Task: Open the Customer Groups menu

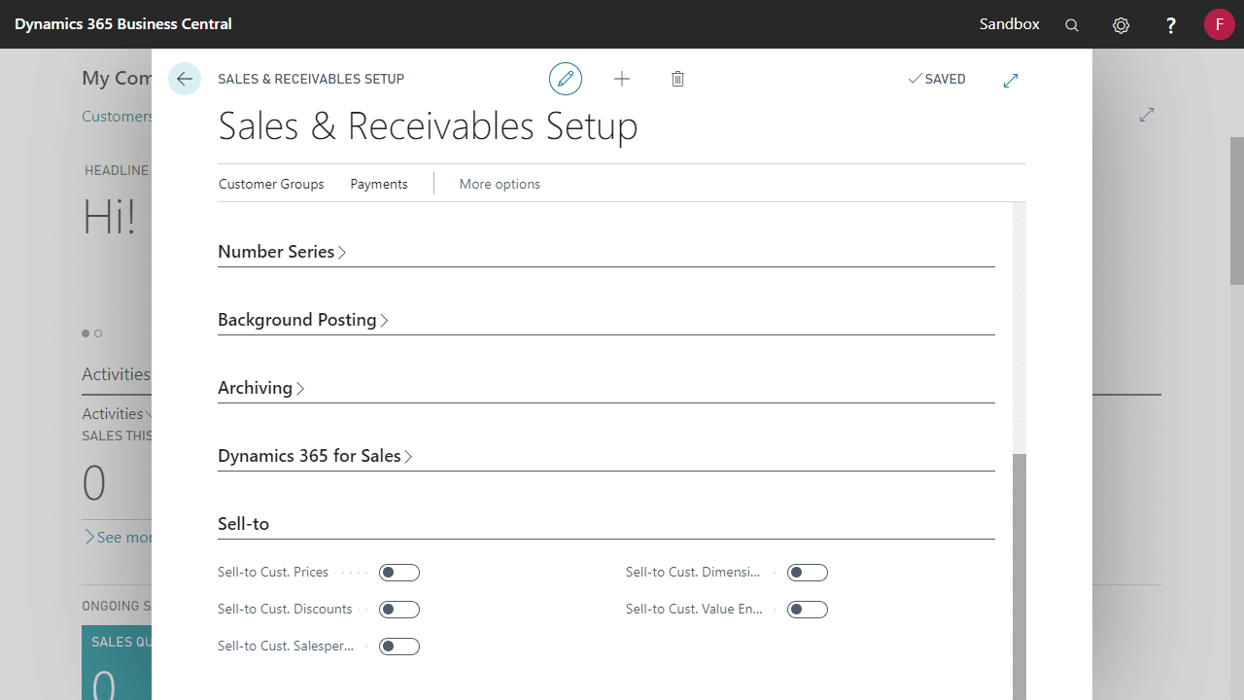Action: click(x=271, y=184)
